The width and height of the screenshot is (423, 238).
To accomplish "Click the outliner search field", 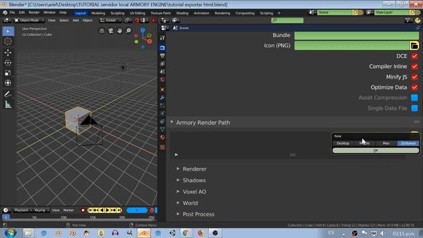I will click(x=288, y=20).
